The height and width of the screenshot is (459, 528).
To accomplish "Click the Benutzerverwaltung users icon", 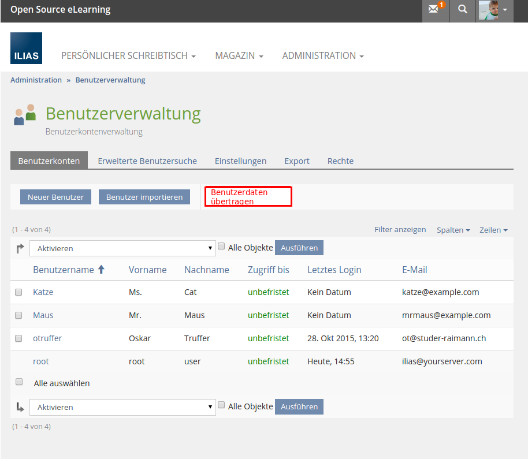I will click(25, 115).
